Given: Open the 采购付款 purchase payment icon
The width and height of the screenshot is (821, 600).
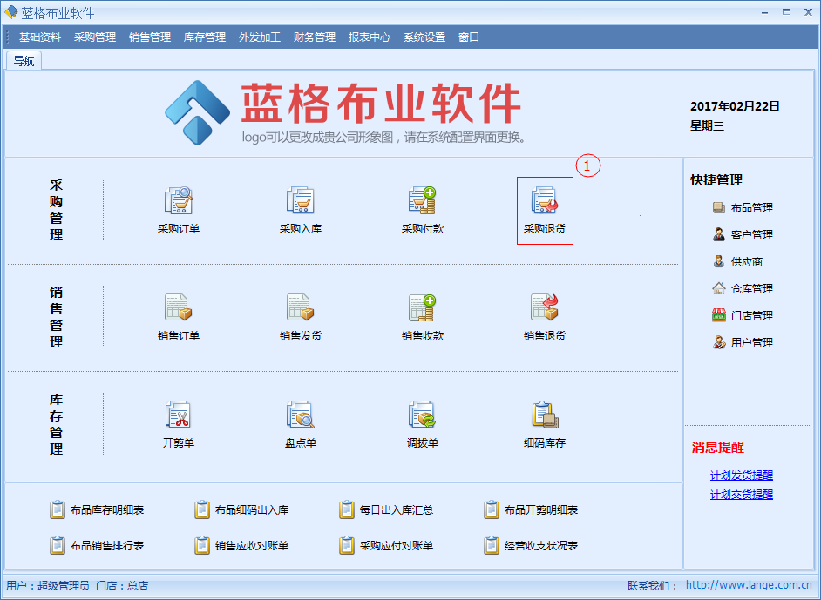Looking at the screenshot, I should pyautogui.click(x=423, y=201).
